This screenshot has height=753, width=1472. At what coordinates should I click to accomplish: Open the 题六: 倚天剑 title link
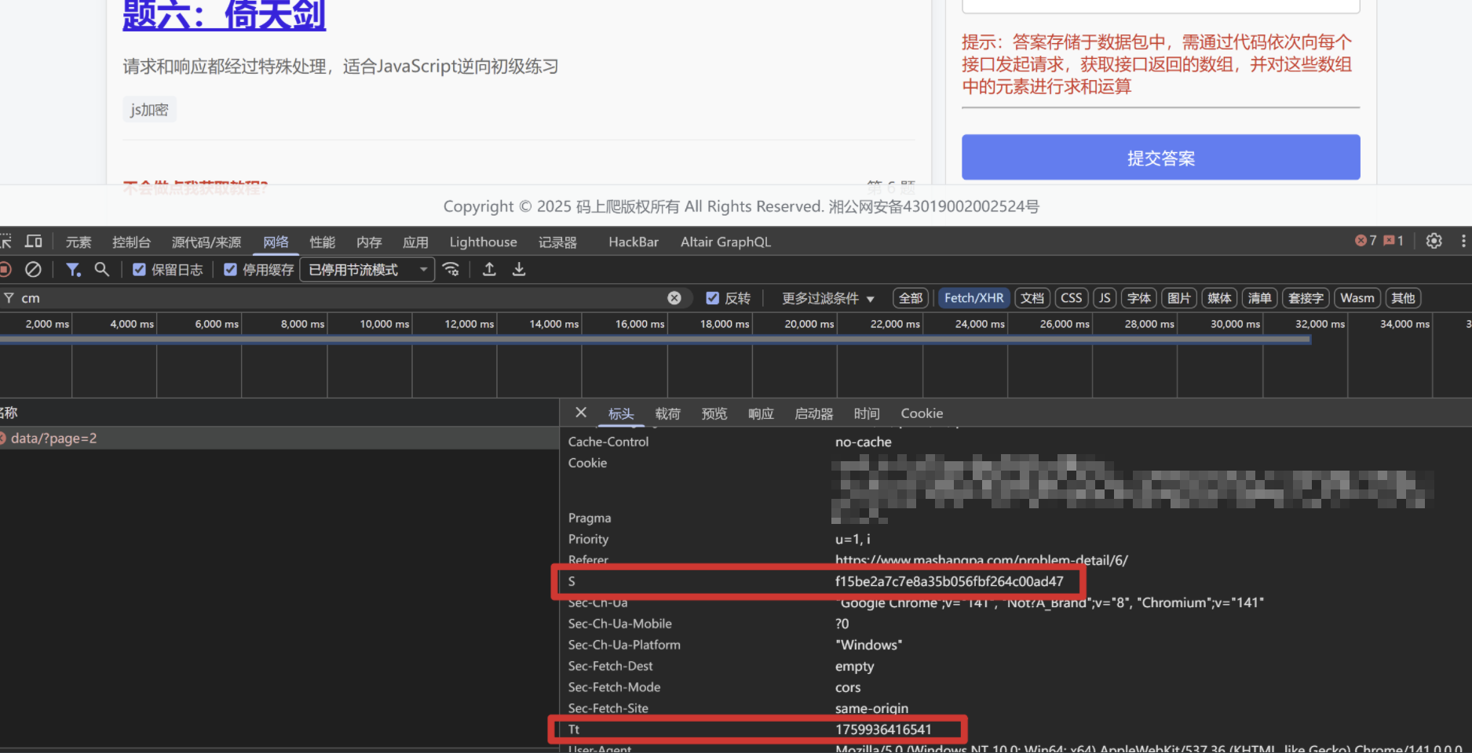pyautogui.click(x=225, y=15)
